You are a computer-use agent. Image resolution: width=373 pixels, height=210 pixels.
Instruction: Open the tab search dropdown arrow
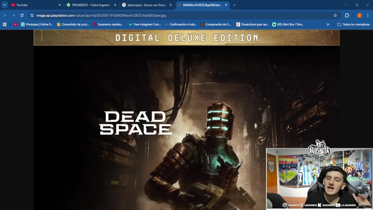(x=5, y=5)
